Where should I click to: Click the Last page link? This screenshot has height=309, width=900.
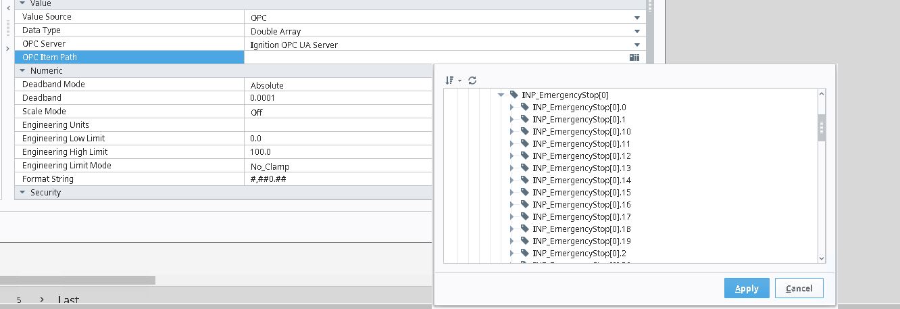tap(68, 300)
